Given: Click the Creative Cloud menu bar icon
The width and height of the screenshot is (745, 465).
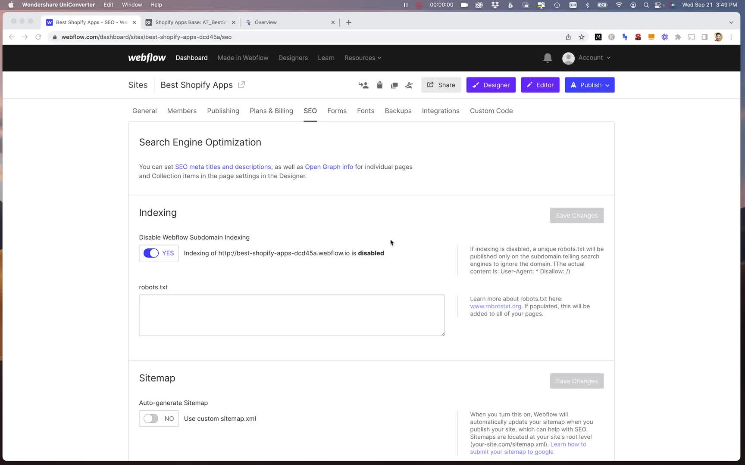Looking at the screenshot, I should (x=479, y=5).
